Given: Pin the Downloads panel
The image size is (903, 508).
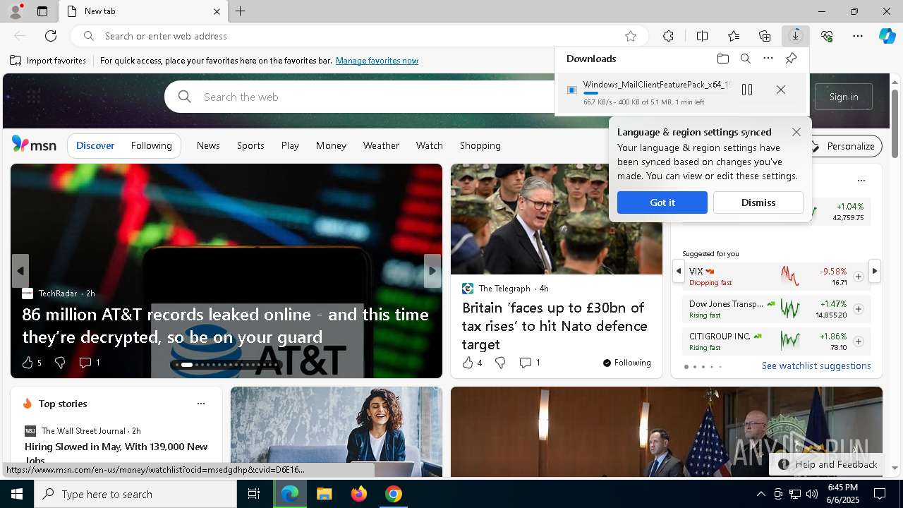Looking at the screenshot, I should click(791, 59).
